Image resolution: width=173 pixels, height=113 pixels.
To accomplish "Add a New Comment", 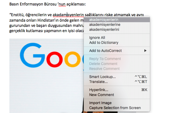I will (117, 95).
